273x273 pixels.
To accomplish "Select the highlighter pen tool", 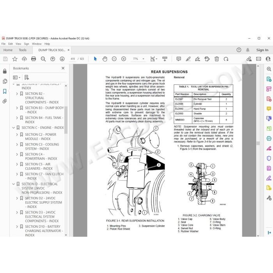I will click(x=188, y=59).
